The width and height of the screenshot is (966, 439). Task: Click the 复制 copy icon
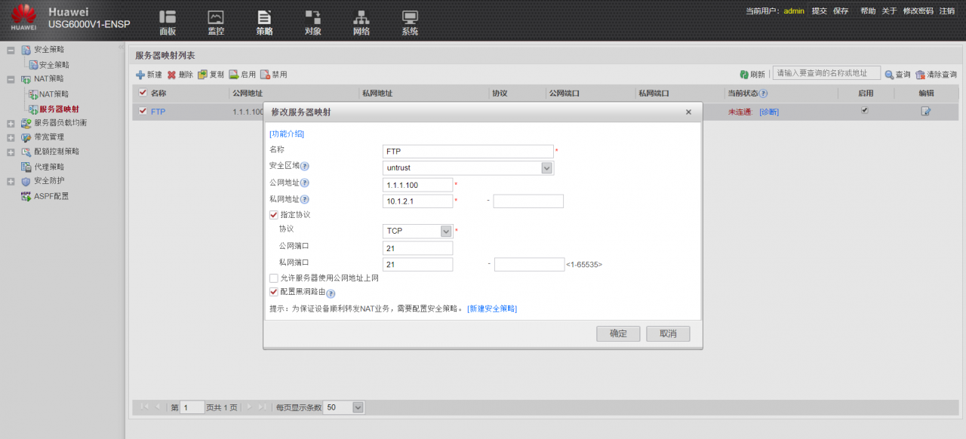[210, 74]
